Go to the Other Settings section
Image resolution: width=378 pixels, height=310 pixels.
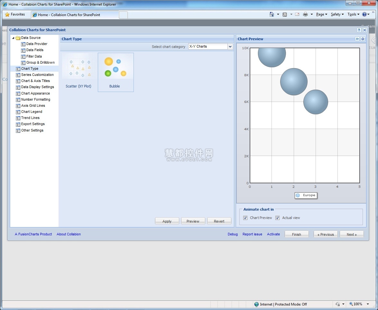32,130
